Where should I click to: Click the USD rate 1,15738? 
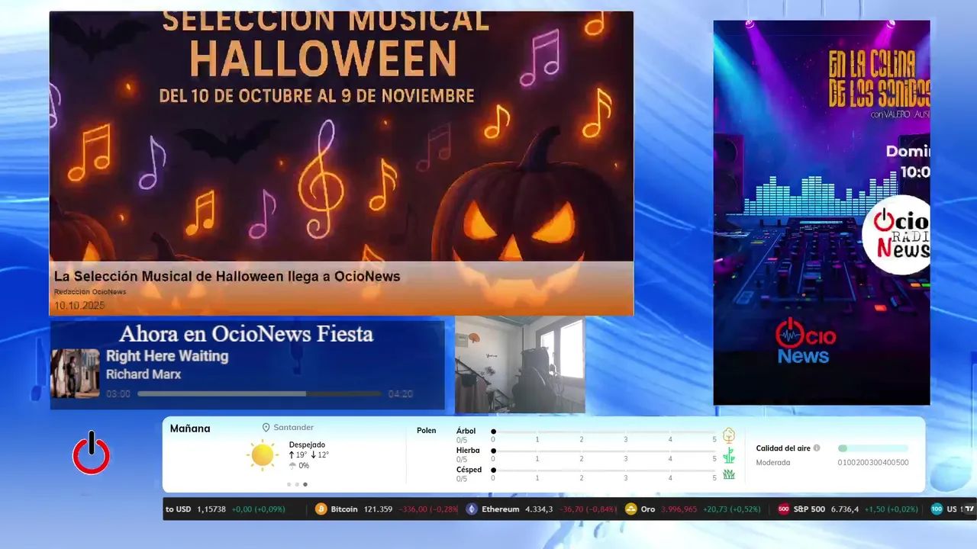211,509
